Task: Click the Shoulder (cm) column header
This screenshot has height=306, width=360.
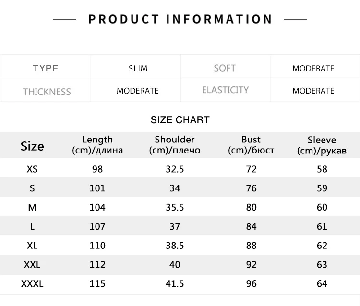Action: (x=175, y=145)
